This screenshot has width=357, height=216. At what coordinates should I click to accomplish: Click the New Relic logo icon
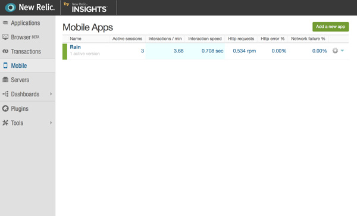[x=10, y=7]
